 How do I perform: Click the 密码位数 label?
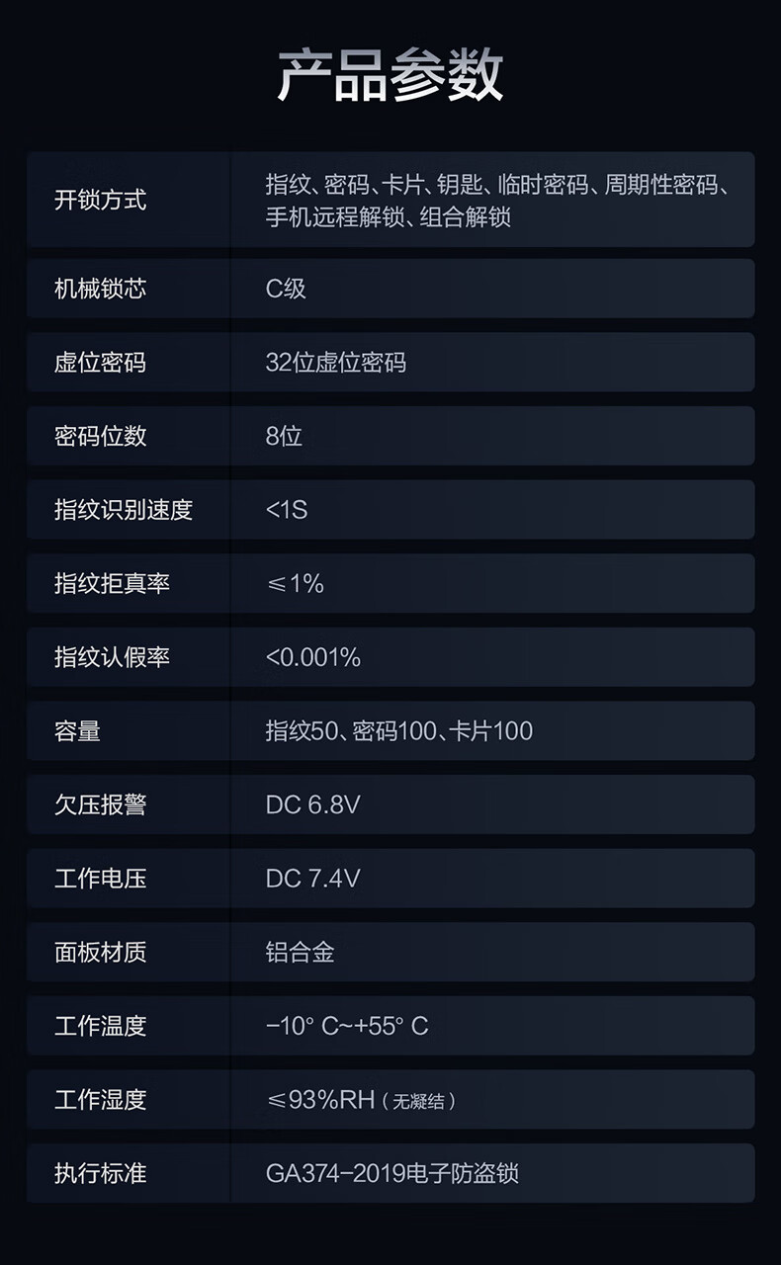(x=100, y=436)
